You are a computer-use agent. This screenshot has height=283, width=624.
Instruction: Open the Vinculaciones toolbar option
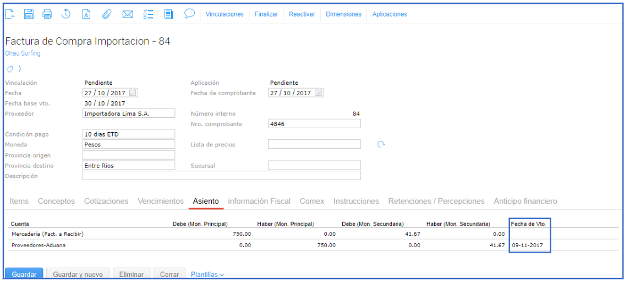[x=225, y=14]
